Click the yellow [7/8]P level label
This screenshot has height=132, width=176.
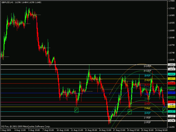pyautogui.click(x=148, y=80)
